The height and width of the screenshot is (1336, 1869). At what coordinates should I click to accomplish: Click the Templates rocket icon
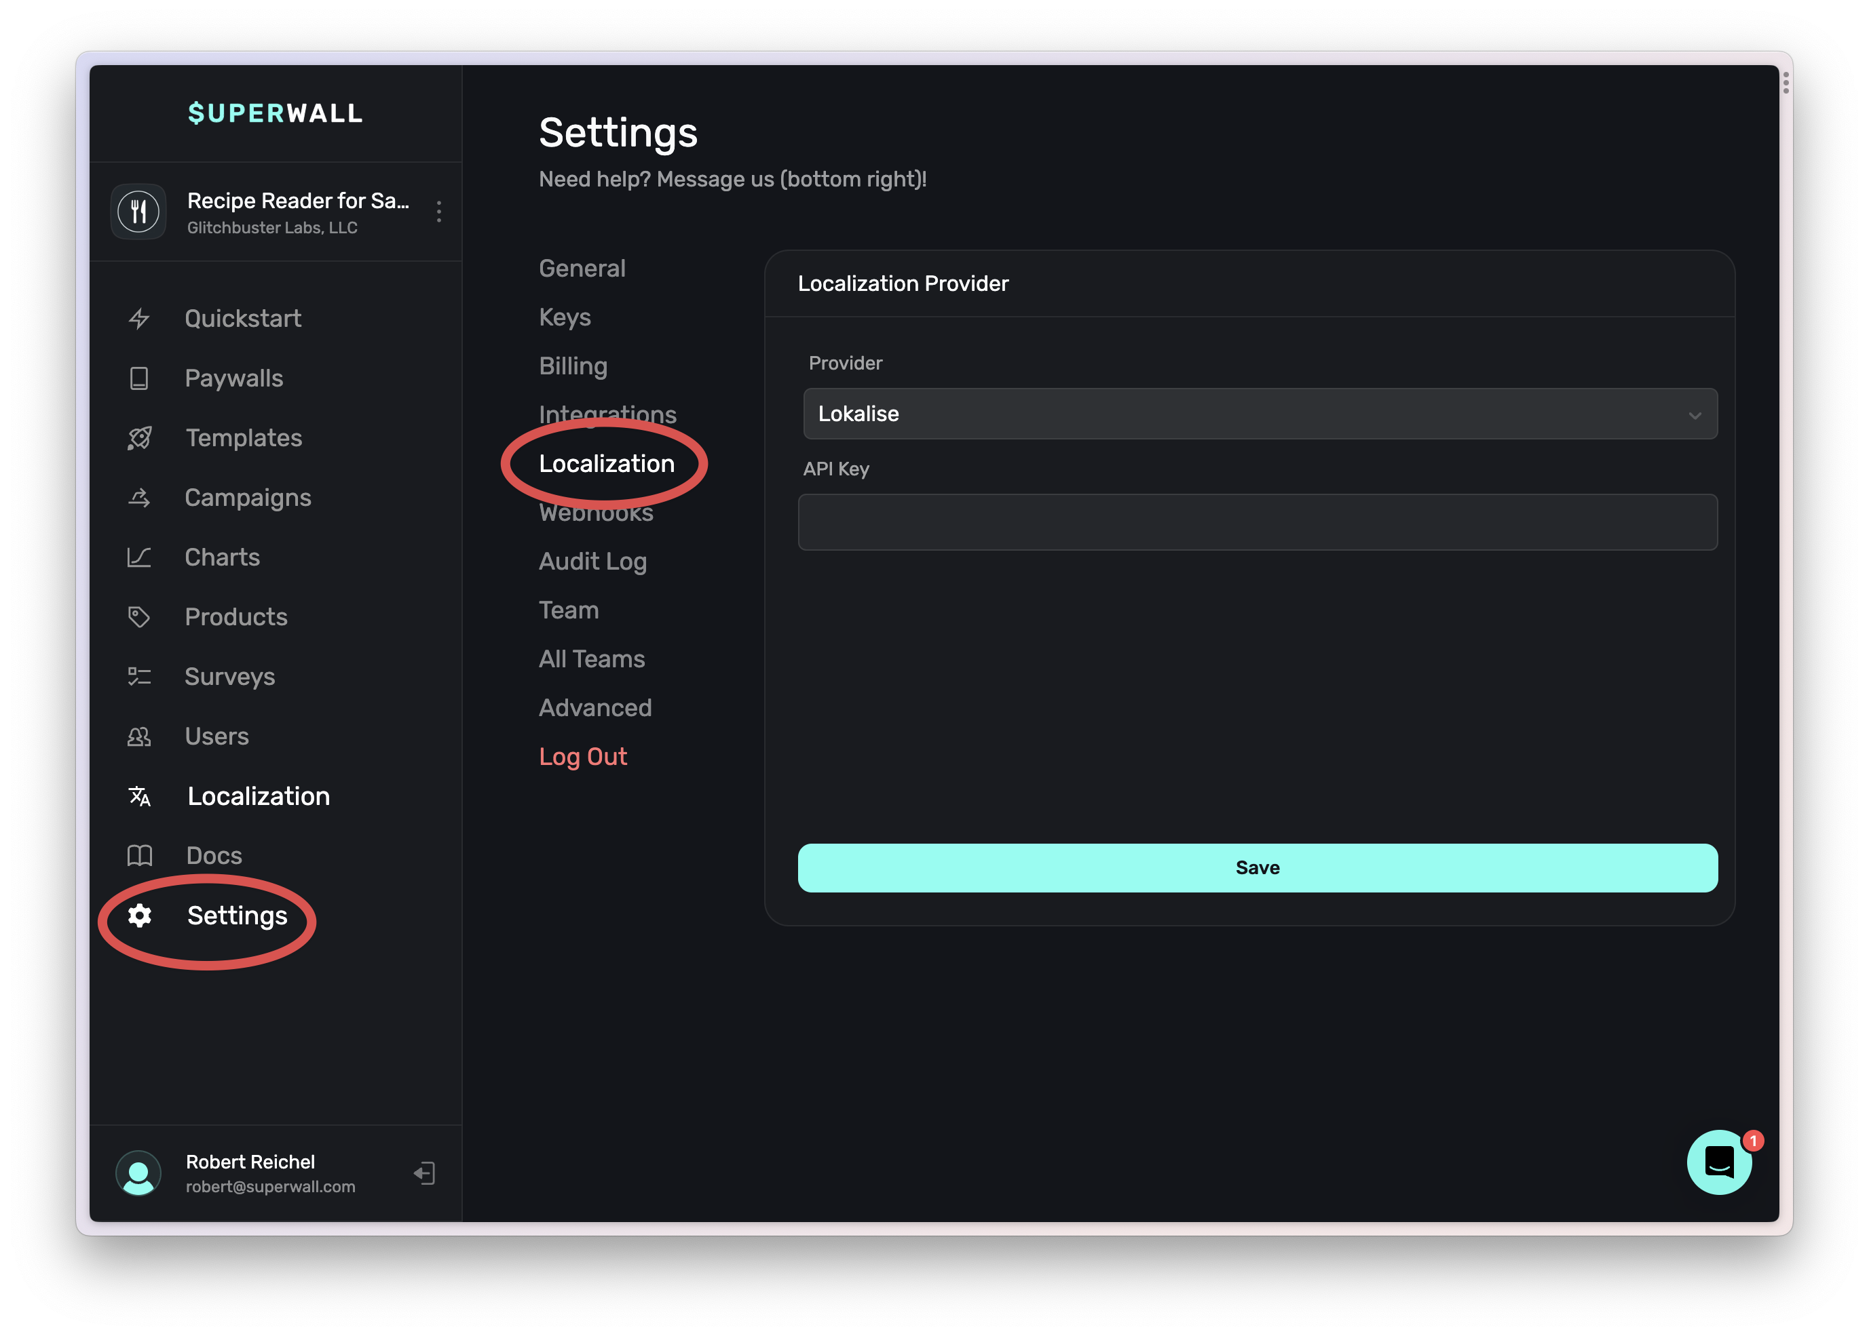(139, 437)
